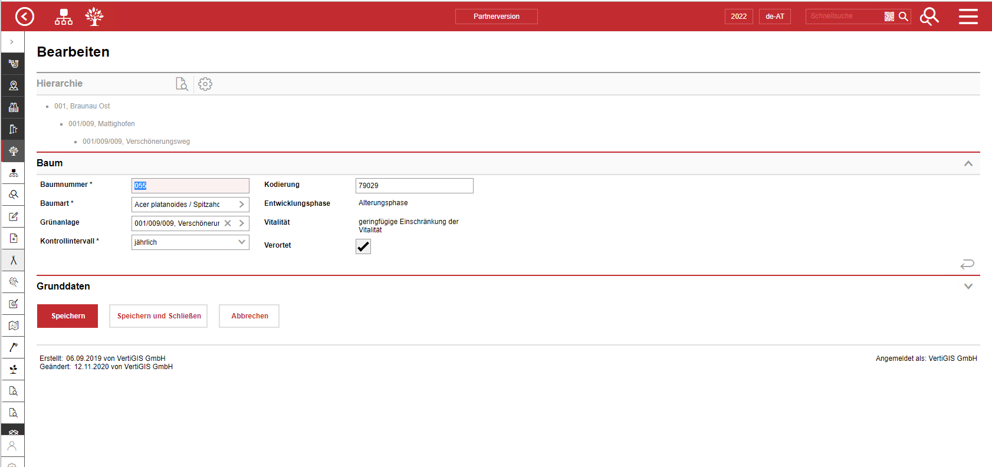Screen dimensions: 992x467
Task: Click the Speichern button
Action: pyautogui.click(x=68, y=316)
